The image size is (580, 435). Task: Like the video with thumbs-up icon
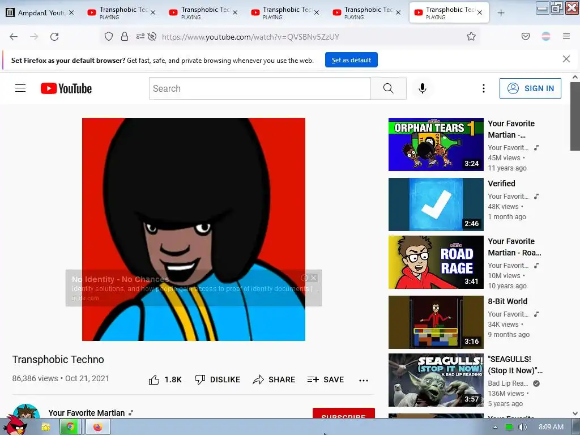154,379
